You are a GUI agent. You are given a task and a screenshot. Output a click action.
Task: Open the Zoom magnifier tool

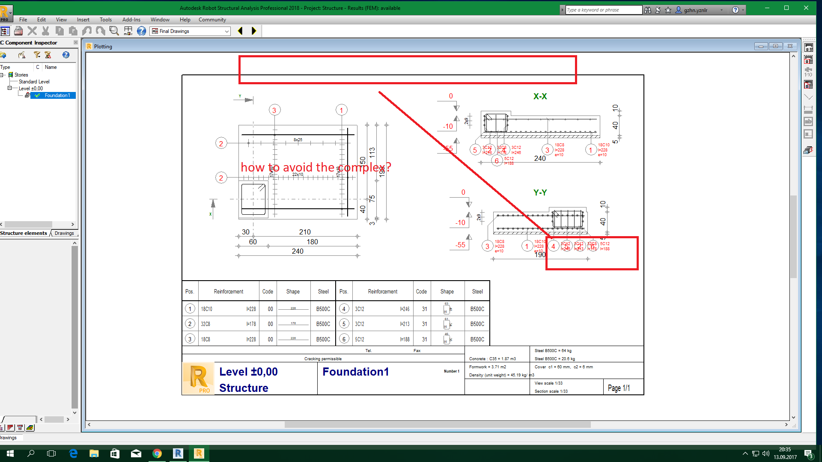(x=114, y=31)
